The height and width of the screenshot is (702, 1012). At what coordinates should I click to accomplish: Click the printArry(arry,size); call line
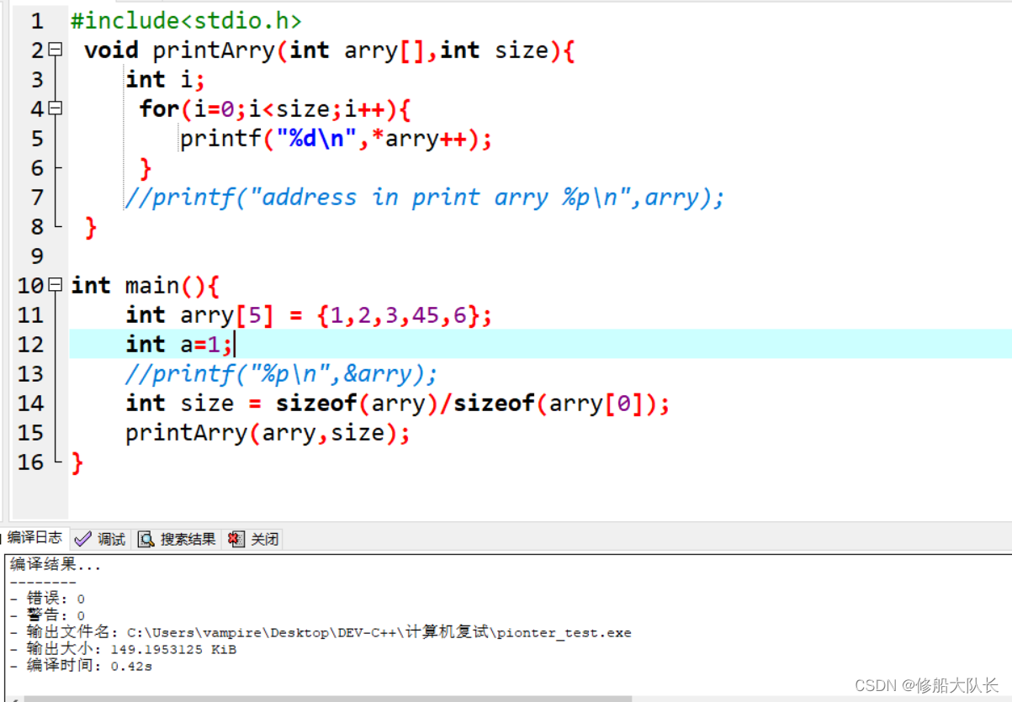coord(268,433)
